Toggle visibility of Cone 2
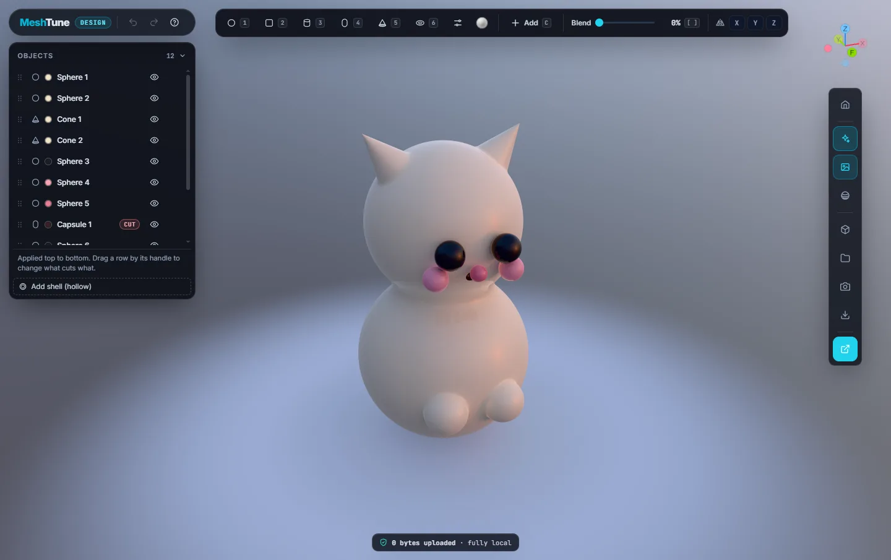This screenshot has height=560, width=891. pyautogui.click(x=155, y=140)
